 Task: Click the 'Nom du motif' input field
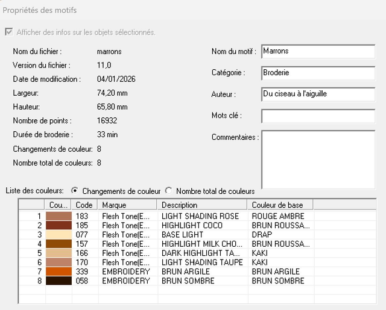(x=318, y=52)
